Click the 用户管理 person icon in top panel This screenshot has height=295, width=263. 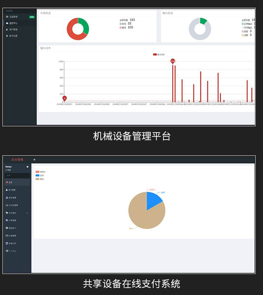(x=7, y=29)
